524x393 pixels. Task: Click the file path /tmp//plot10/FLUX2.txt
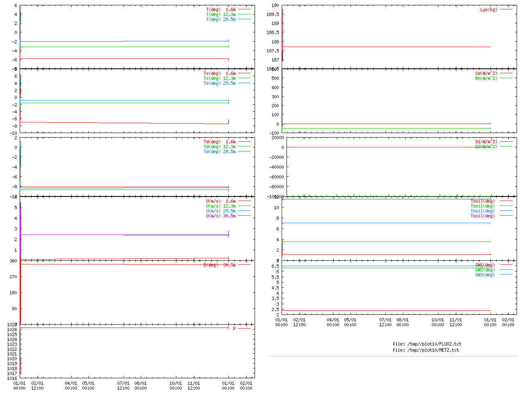[434, 344]
